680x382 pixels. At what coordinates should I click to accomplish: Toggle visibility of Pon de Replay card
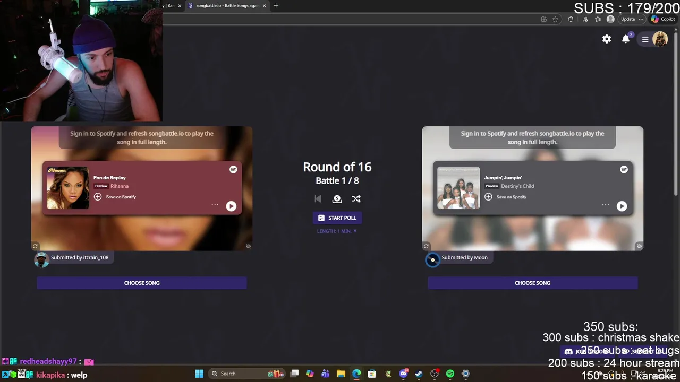(248, 246)
